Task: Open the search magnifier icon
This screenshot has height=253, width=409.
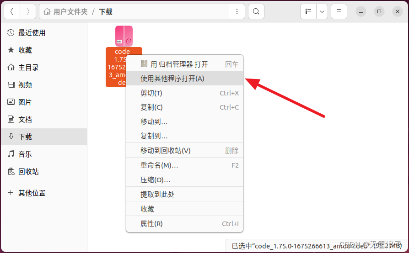Action: [256, 11]
